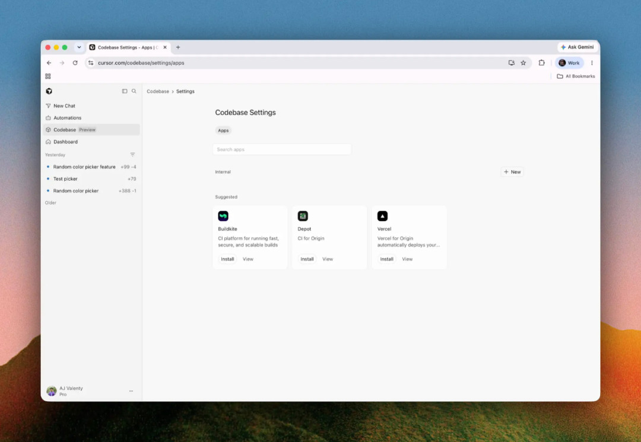Click the Codebase Settings heading
Screen dimensions: 641x442
245,113
